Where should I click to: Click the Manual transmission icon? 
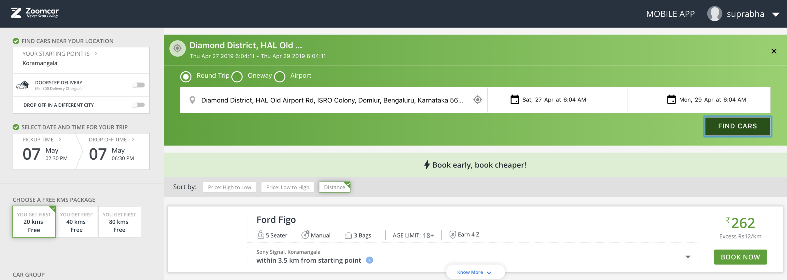coord(305,235)
